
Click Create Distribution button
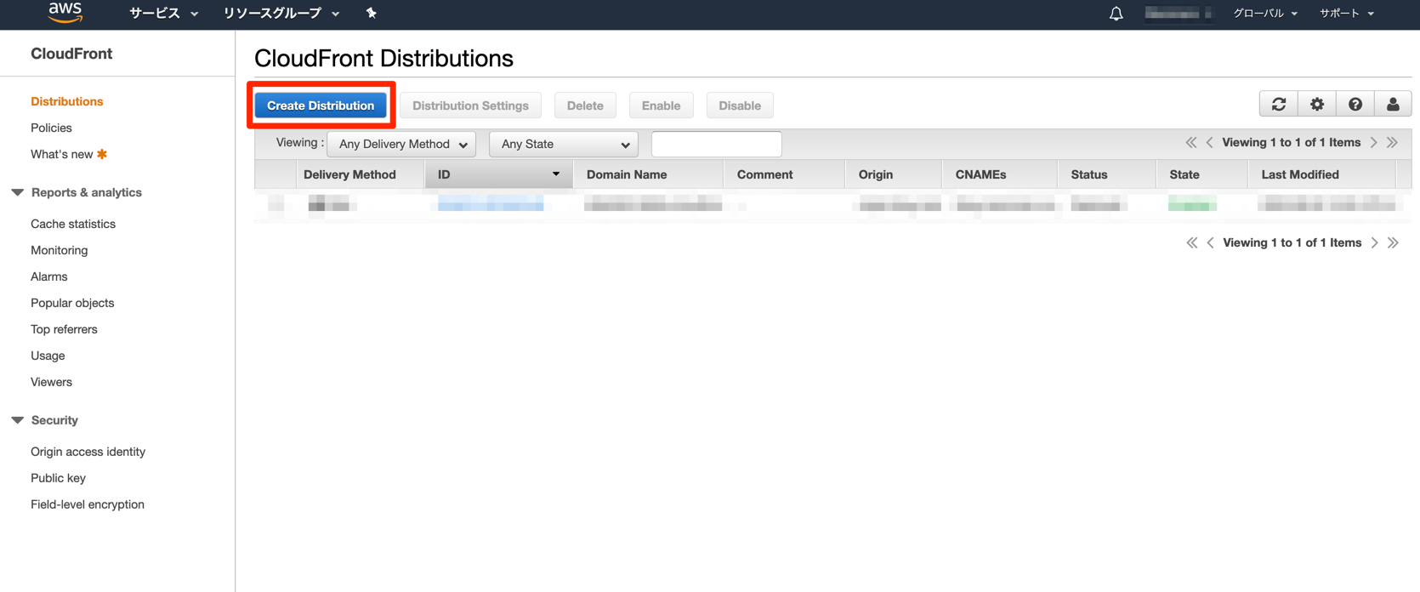[x=321, y=105]
